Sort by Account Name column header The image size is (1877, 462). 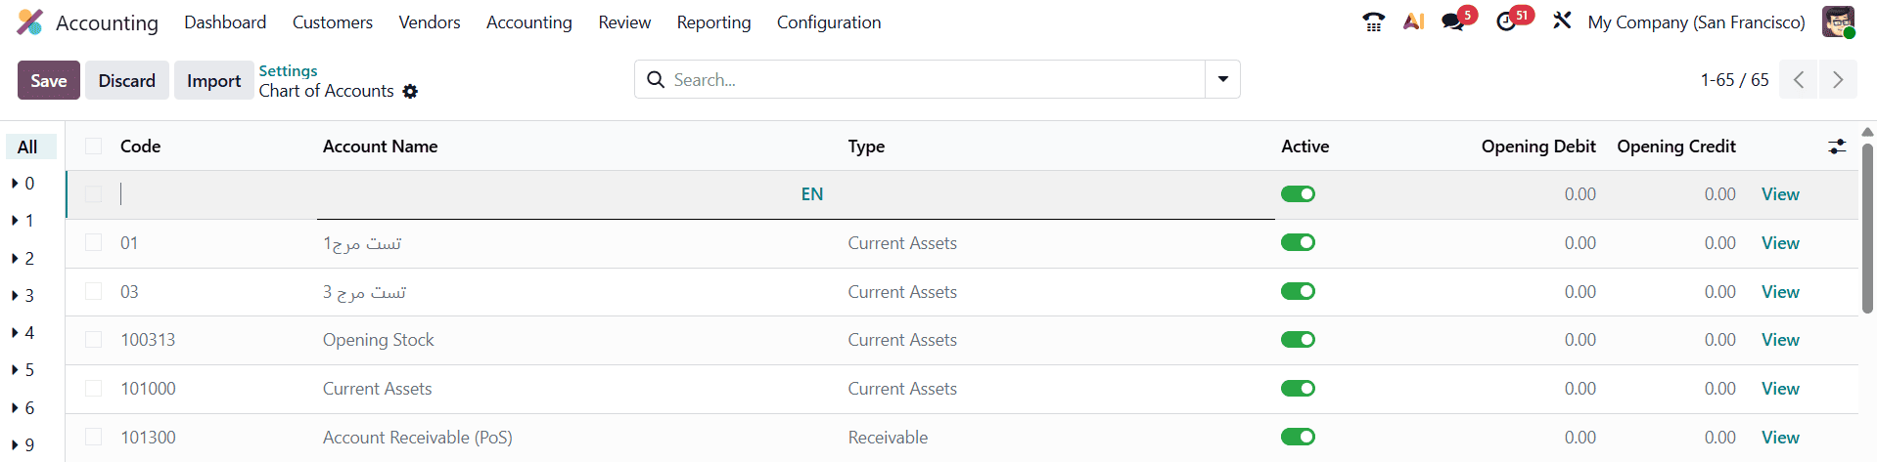click(381, 147)
